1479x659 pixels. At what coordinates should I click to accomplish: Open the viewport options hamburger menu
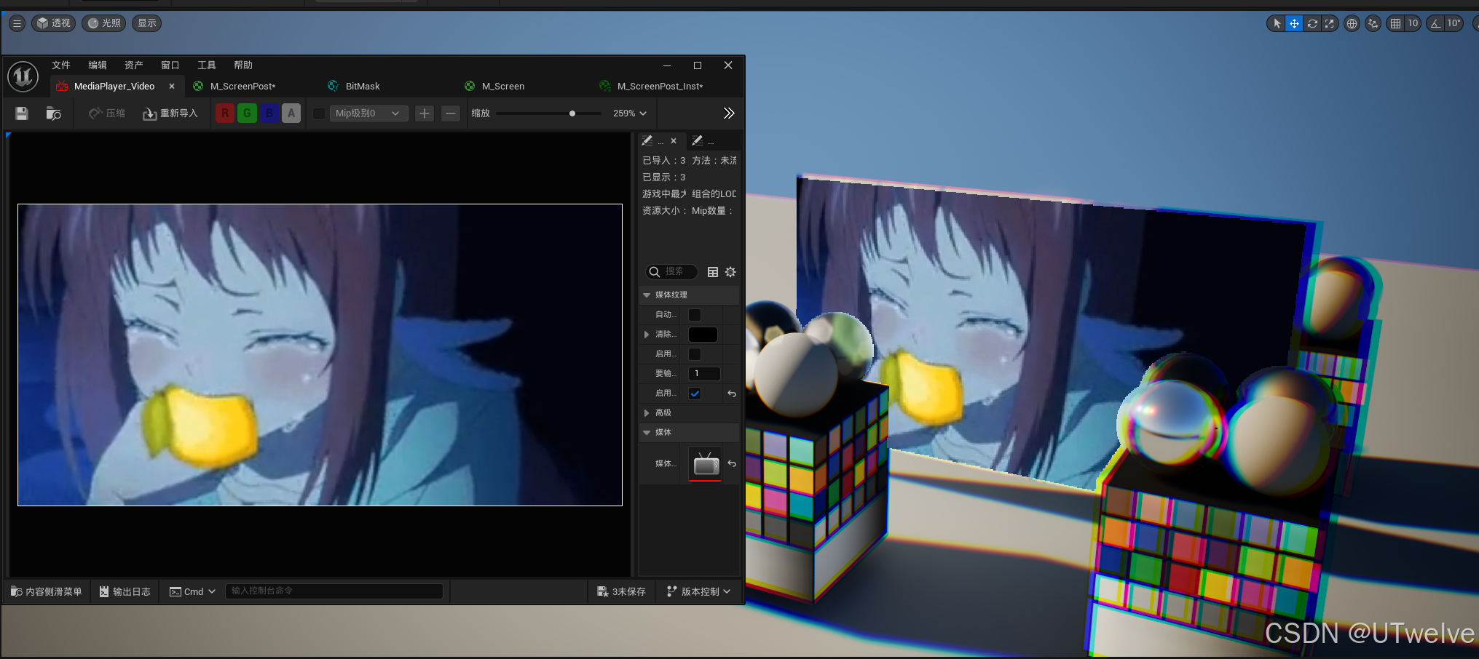17,23
